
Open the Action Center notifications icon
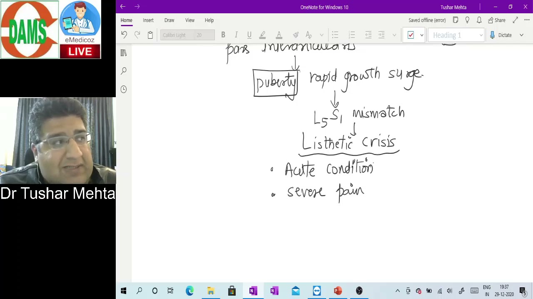523,291
